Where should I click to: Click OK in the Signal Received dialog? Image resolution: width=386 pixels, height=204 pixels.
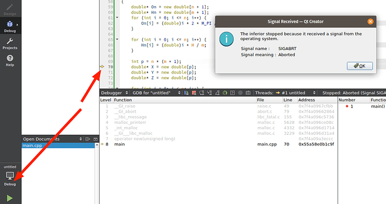[360, 66]
